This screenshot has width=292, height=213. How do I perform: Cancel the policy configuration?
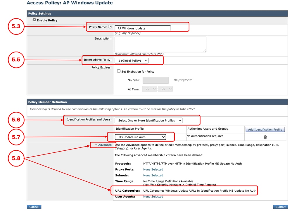34,207
